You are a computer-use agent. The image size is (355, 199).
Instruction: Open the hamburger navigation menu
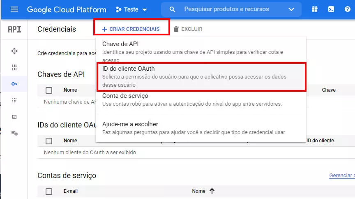tap(14, 9)
